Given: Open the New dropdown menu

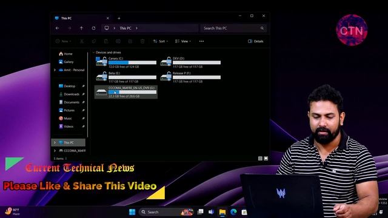Looking at the screenshot, I should (x=63, y=41).
